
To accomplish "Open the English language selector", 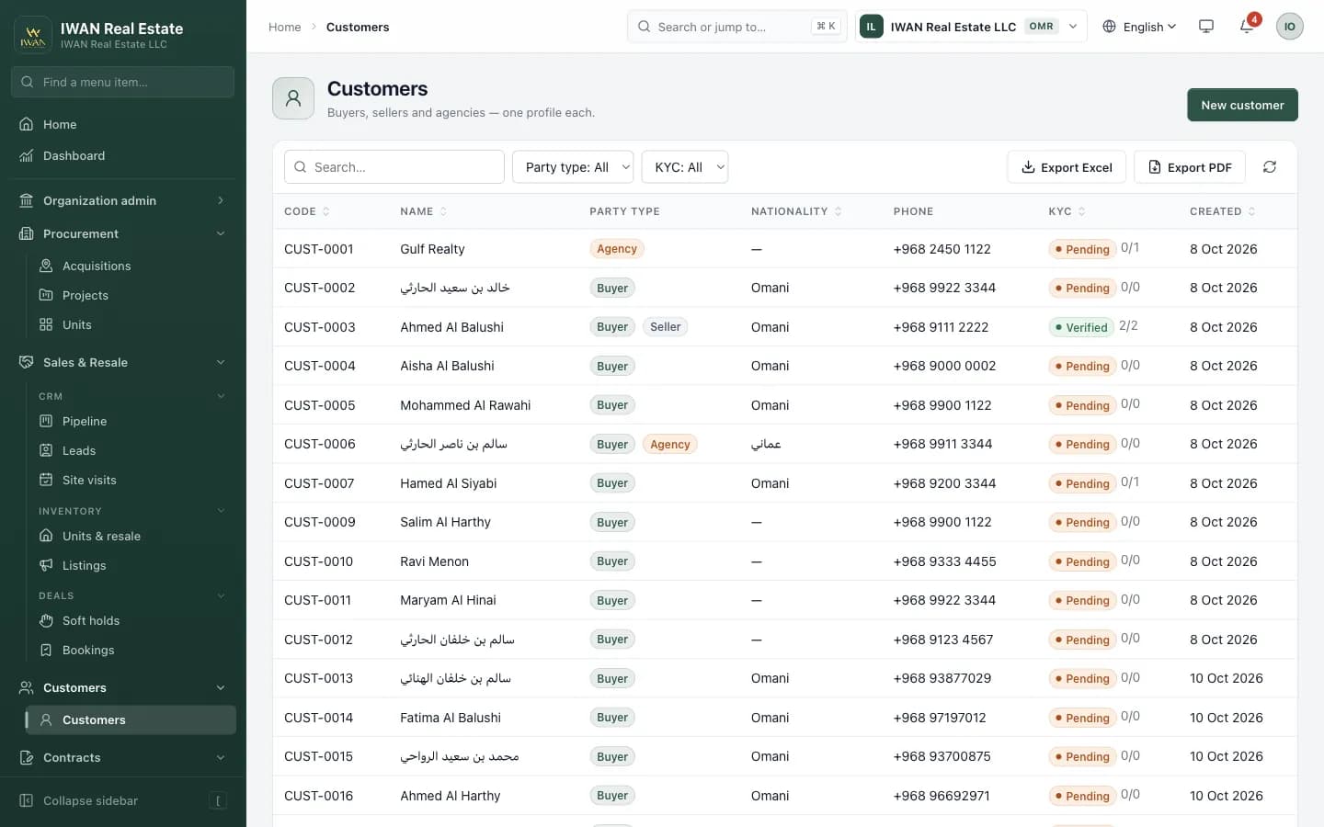I will tap(1139, 27).
